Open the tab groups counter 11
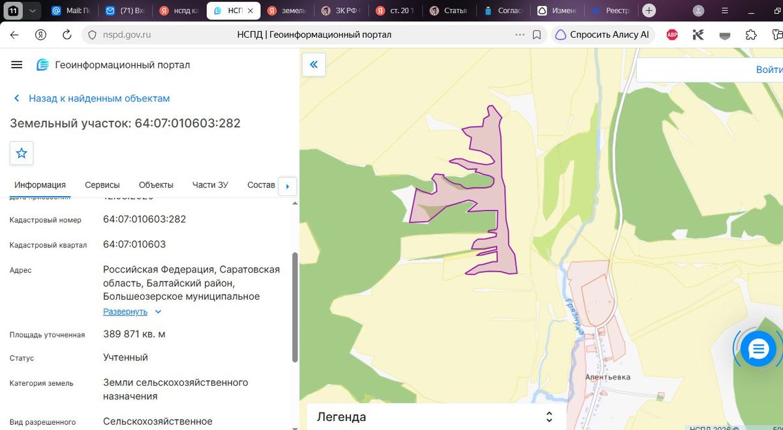Image resolution: width=783 pixels, height=430 pixels. [x=14, y=10]
